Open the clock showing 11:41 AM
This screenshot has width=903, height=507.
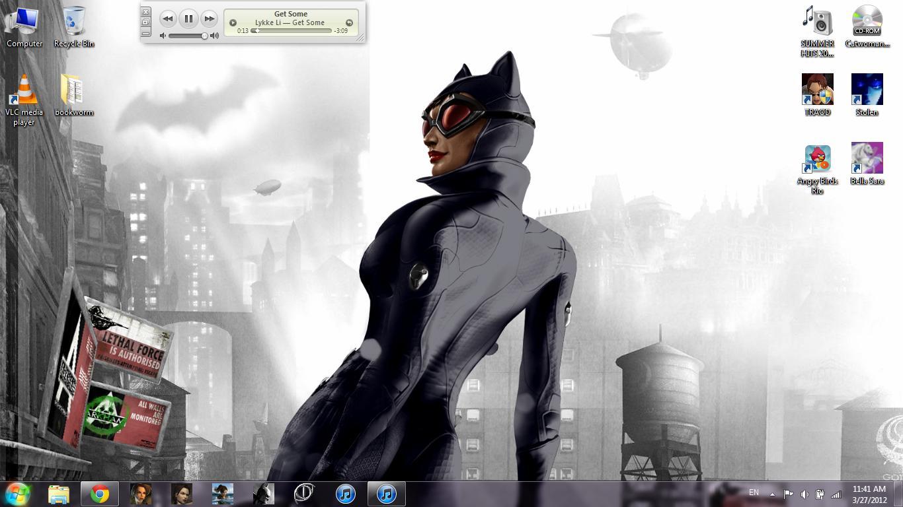(869, 494)
